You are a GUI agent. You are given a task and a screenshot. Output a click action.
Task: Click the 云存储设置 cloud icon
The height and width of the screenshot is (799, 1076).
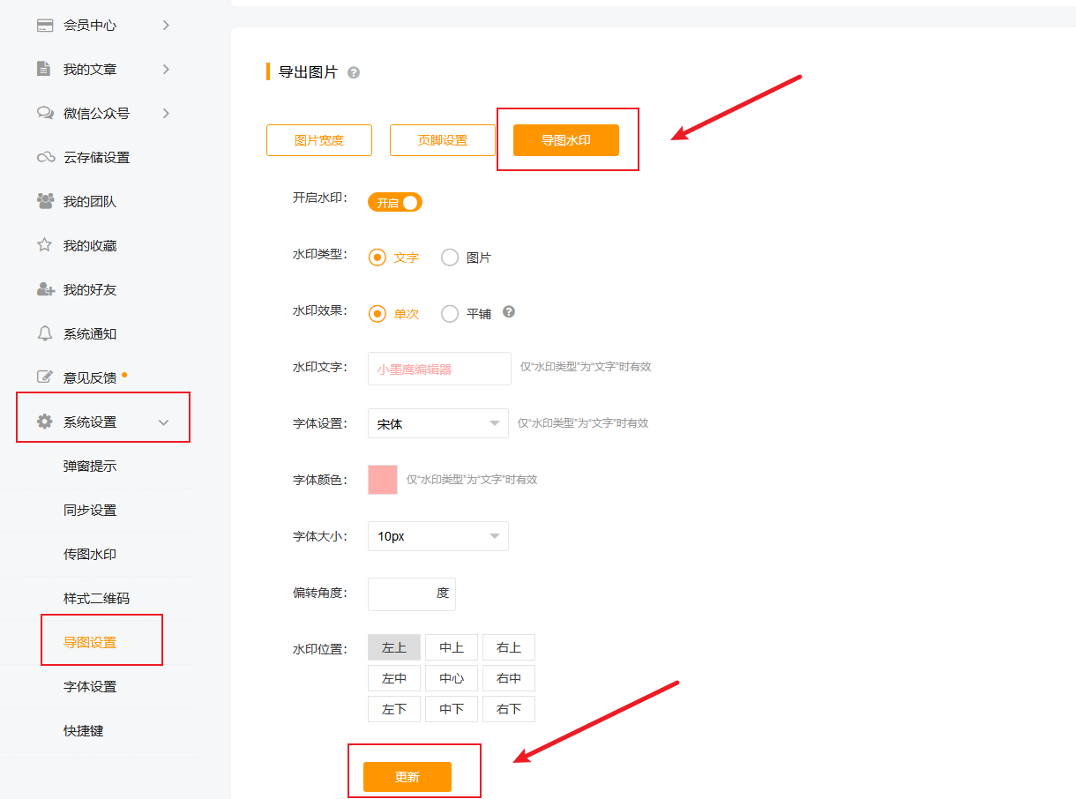tap(45, 157)
